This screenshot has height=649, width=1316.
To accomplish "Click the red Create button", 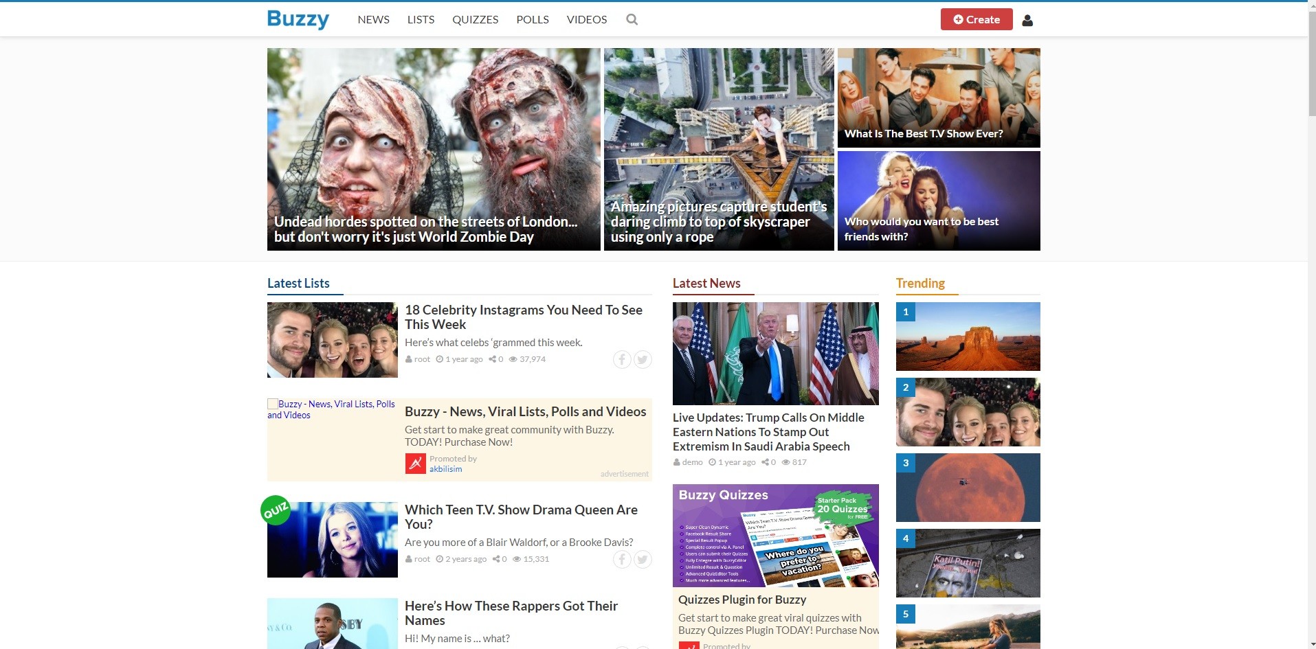I will [977, 19].
